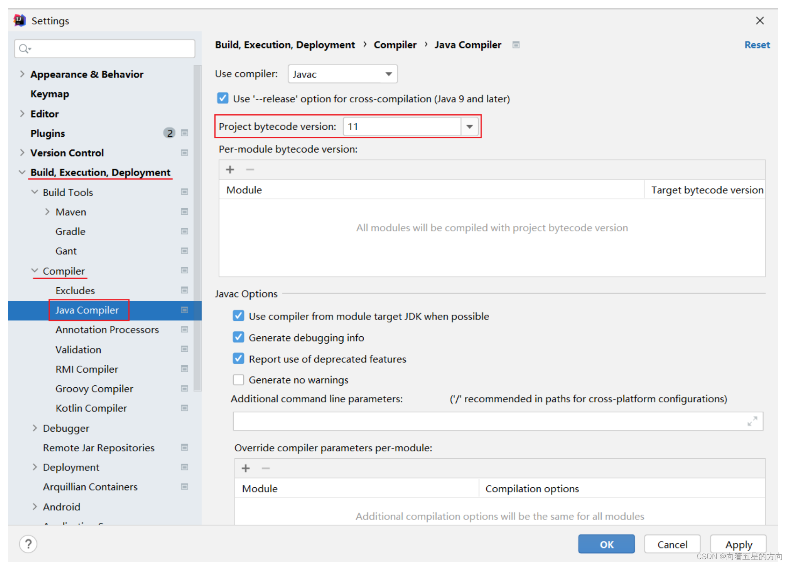Click the Additional command line parameters field
The height and width of the screenshot is (564, 788).
(x=498, y=421)
